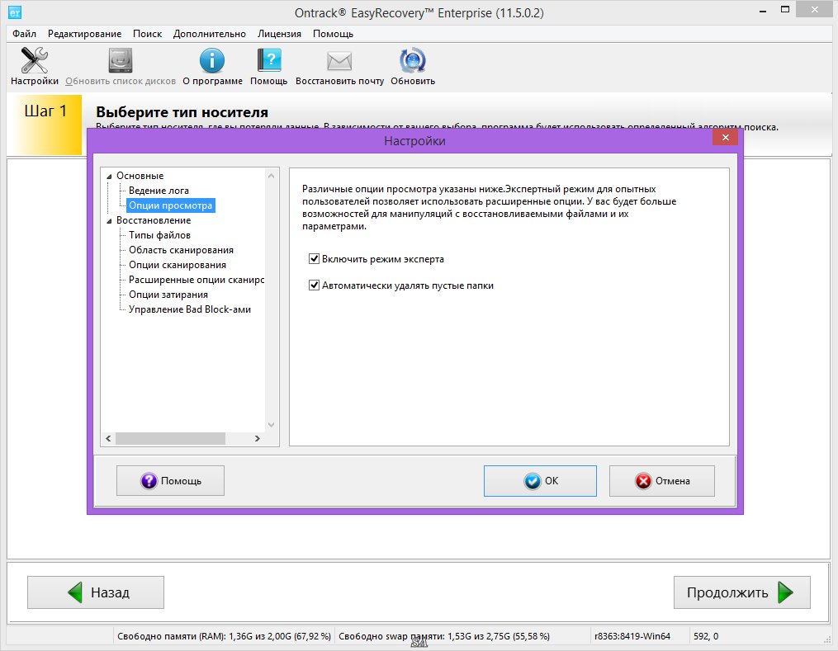Open the Файл menu
This screenshot has height=651, width=838.
[24, 34]
